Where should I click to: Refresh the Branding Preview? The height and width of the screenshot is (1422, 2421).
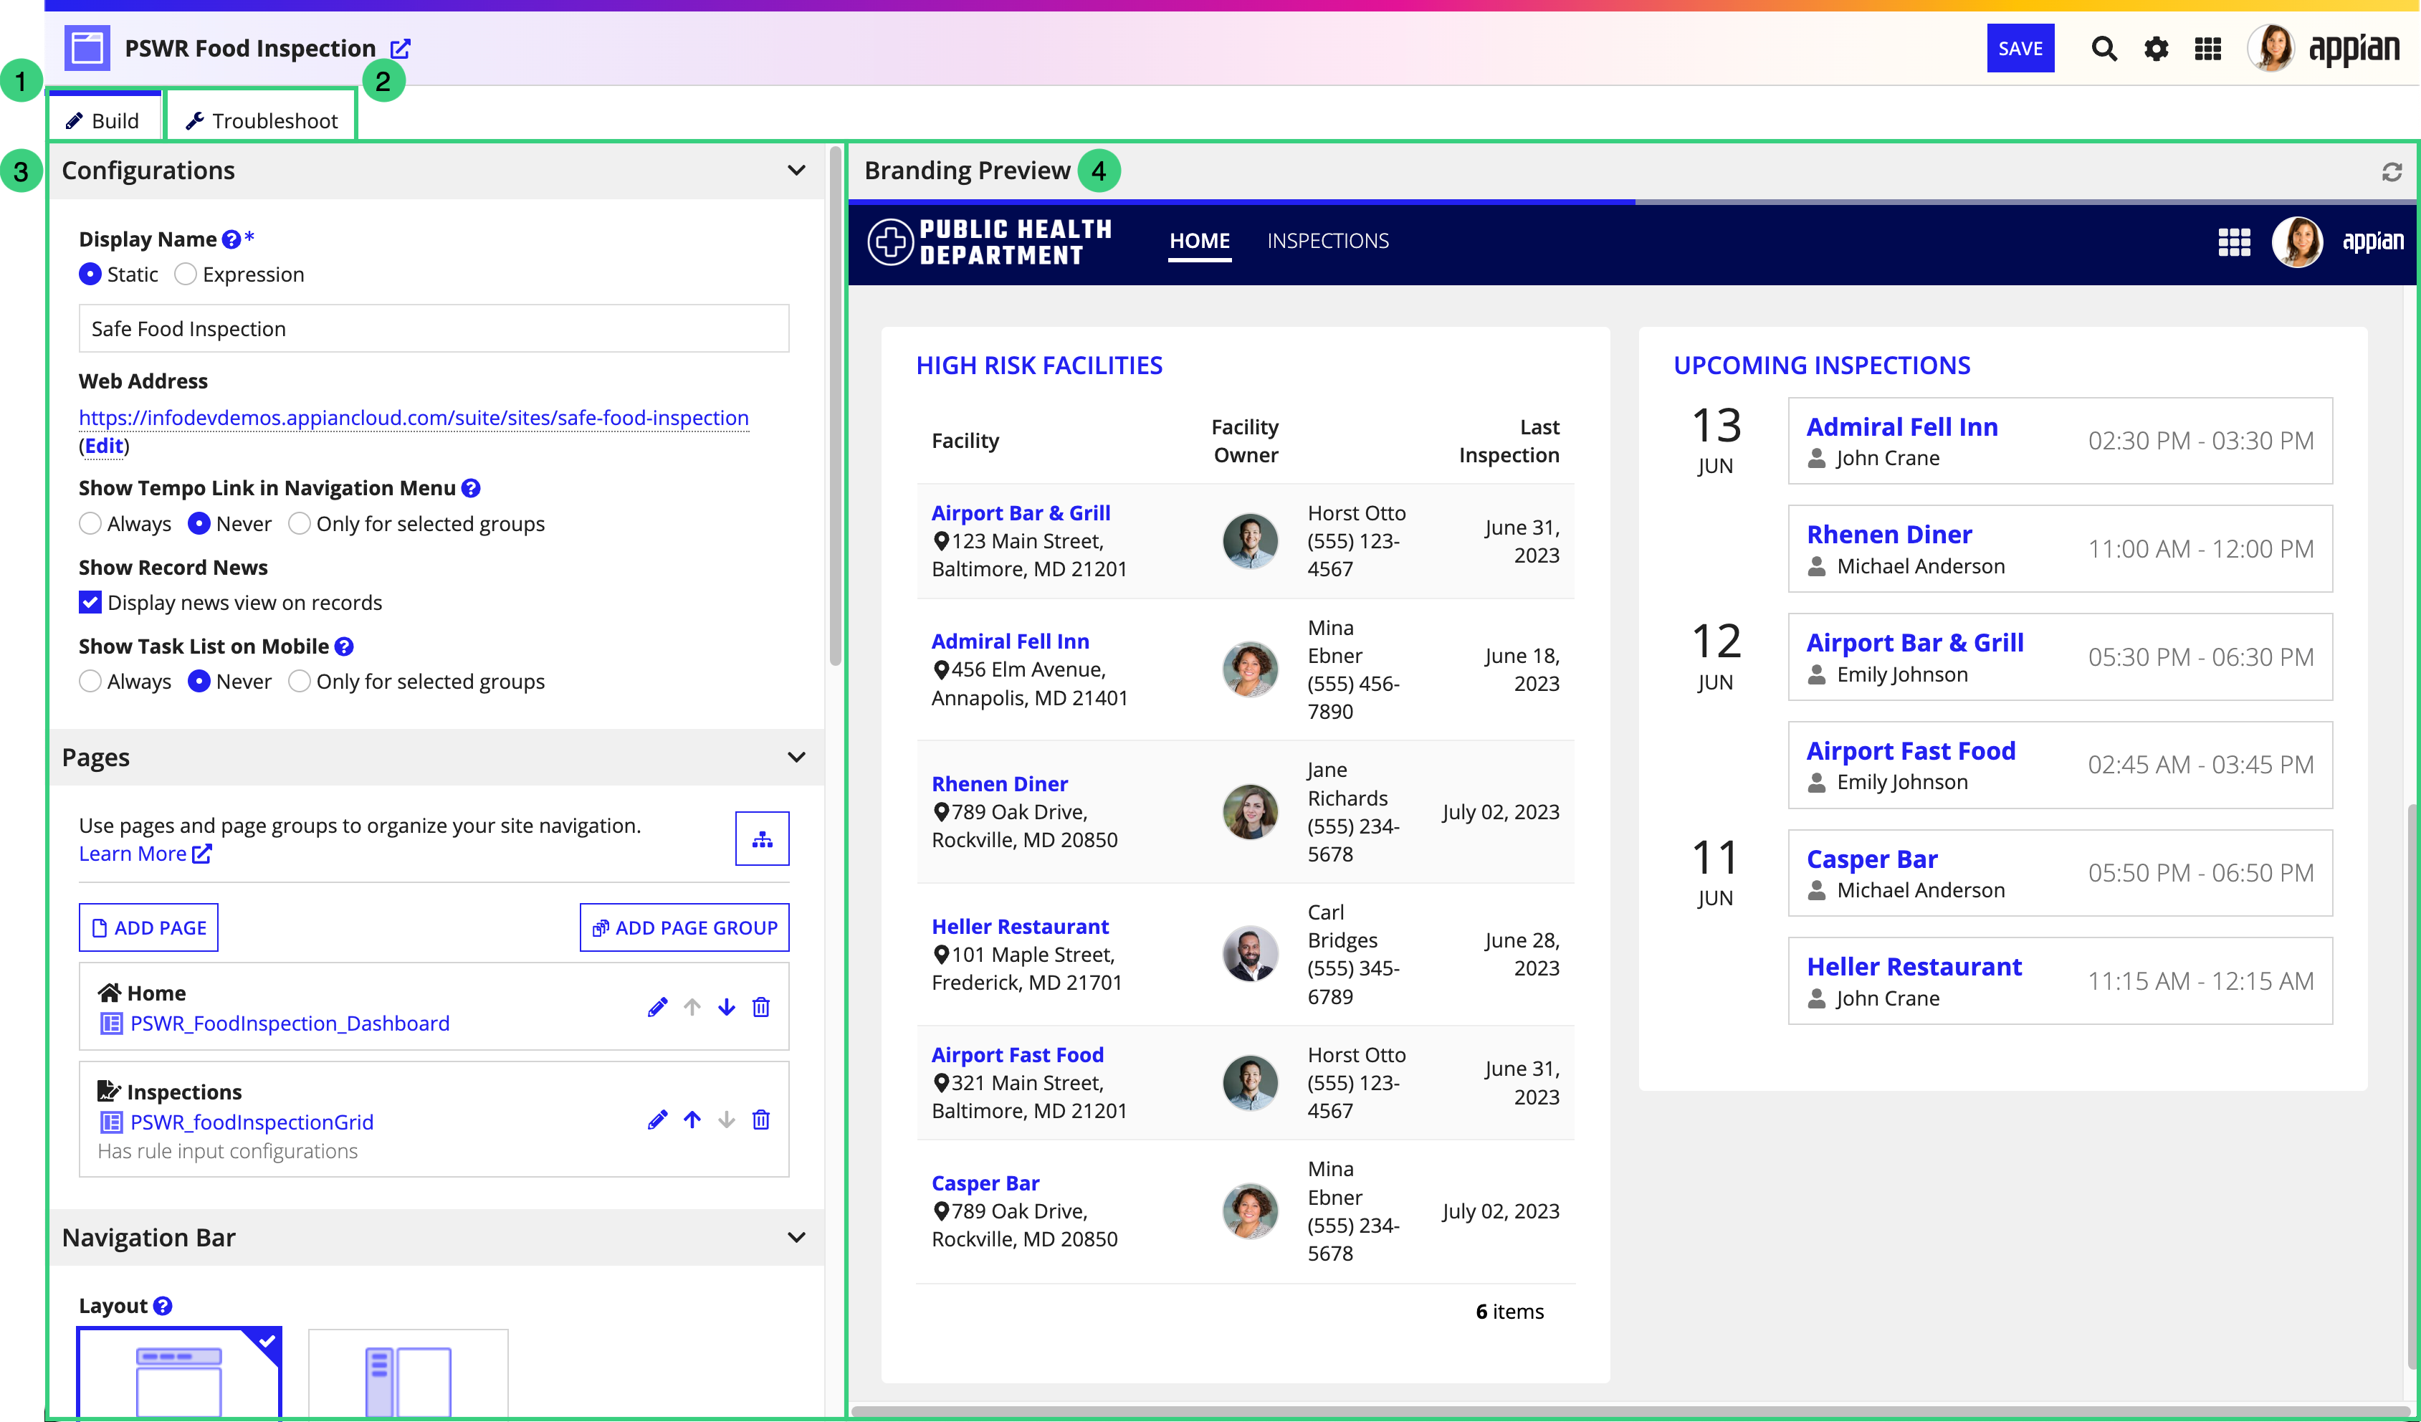coord(2392,171)
